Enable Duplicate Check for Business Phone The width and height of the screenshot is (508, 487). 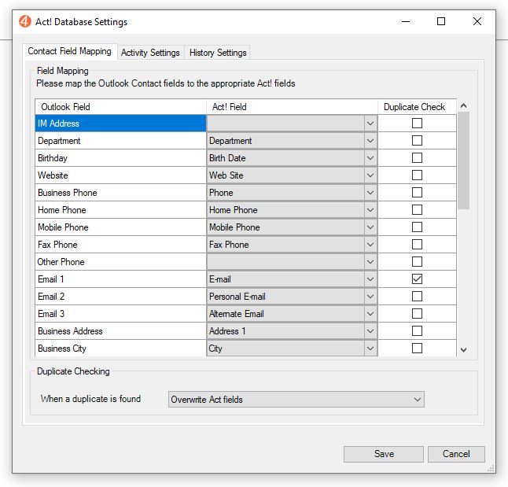(417, 192)
